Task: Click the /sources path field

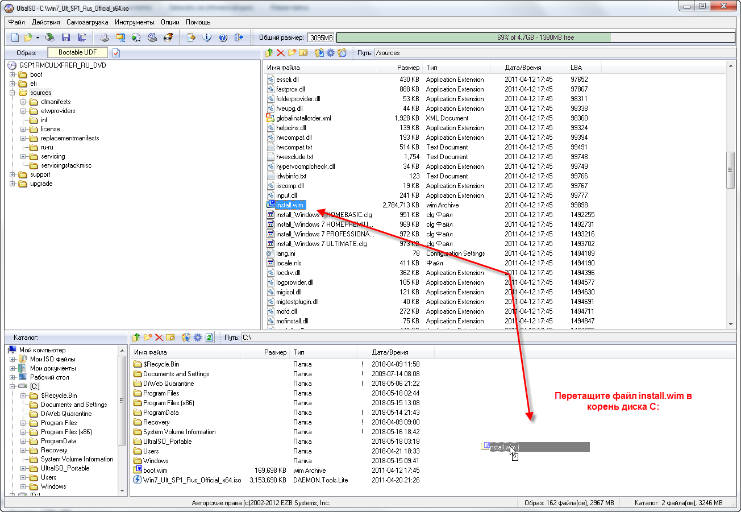Action: 554,53
